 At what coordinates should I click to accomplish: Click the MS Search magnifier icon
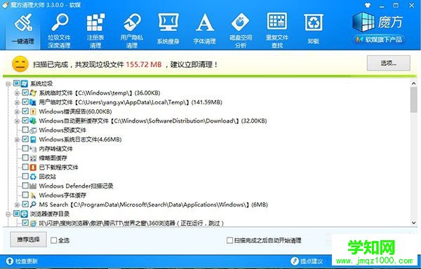tap(33, 205)
